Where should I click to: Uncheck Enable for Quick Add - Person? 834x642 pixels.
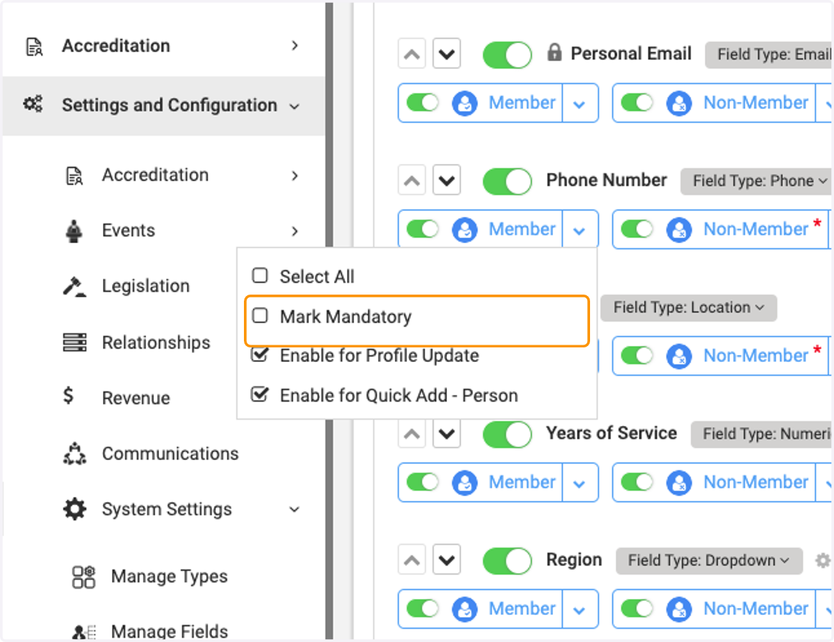coord(260,395)
